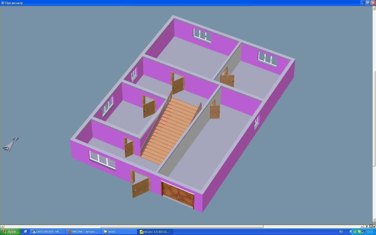Image resolution: width=376 pixels, height=235 pixels.
Task: Switch to the LASTLOAD.KD5 taskbar window
Action: coord(47,232)
